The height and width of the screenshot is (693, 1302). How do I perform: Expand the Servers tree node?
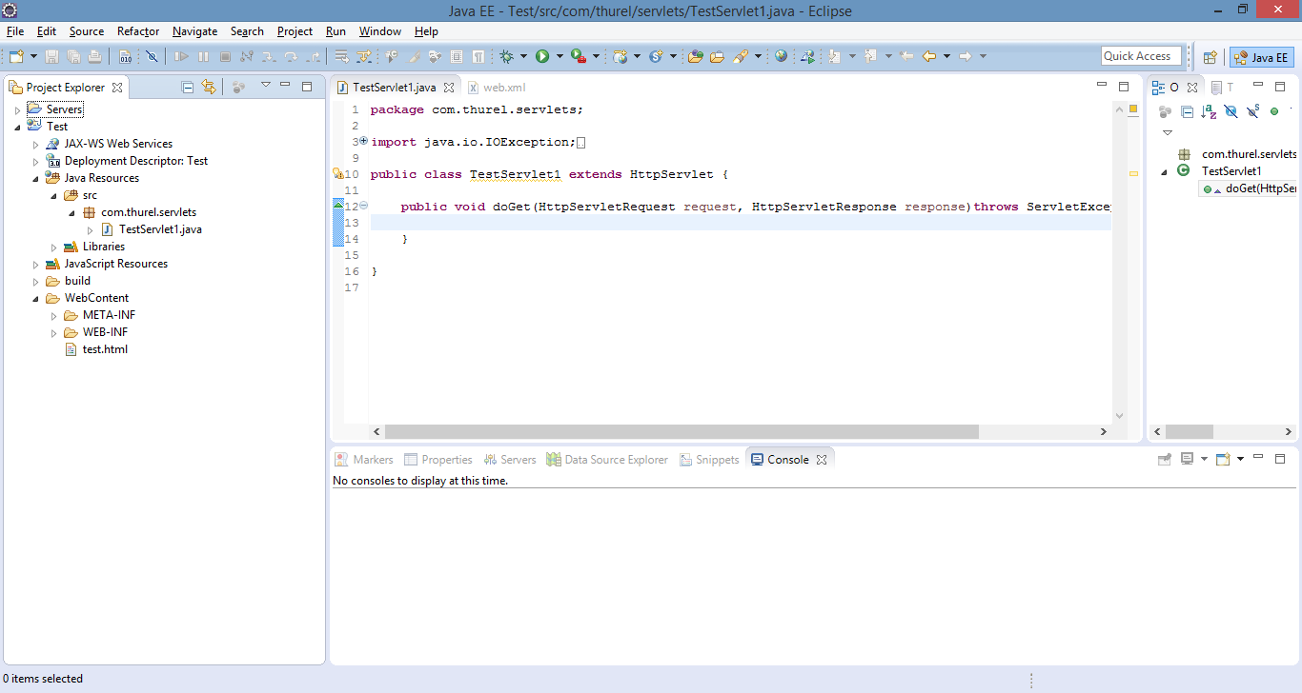tap(17, 110)
